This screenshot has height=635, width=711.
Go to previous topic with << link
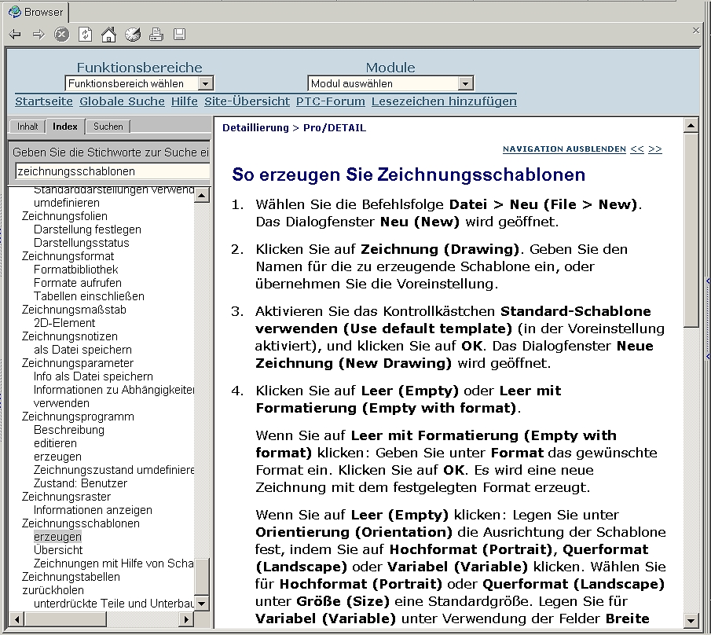pos(637,149)
